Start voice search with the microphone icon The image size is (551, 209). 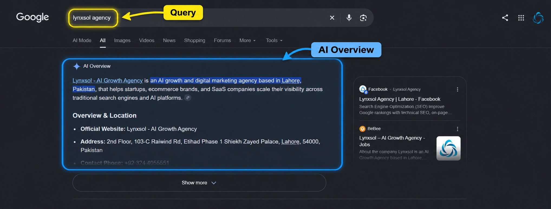click(349, 18)
